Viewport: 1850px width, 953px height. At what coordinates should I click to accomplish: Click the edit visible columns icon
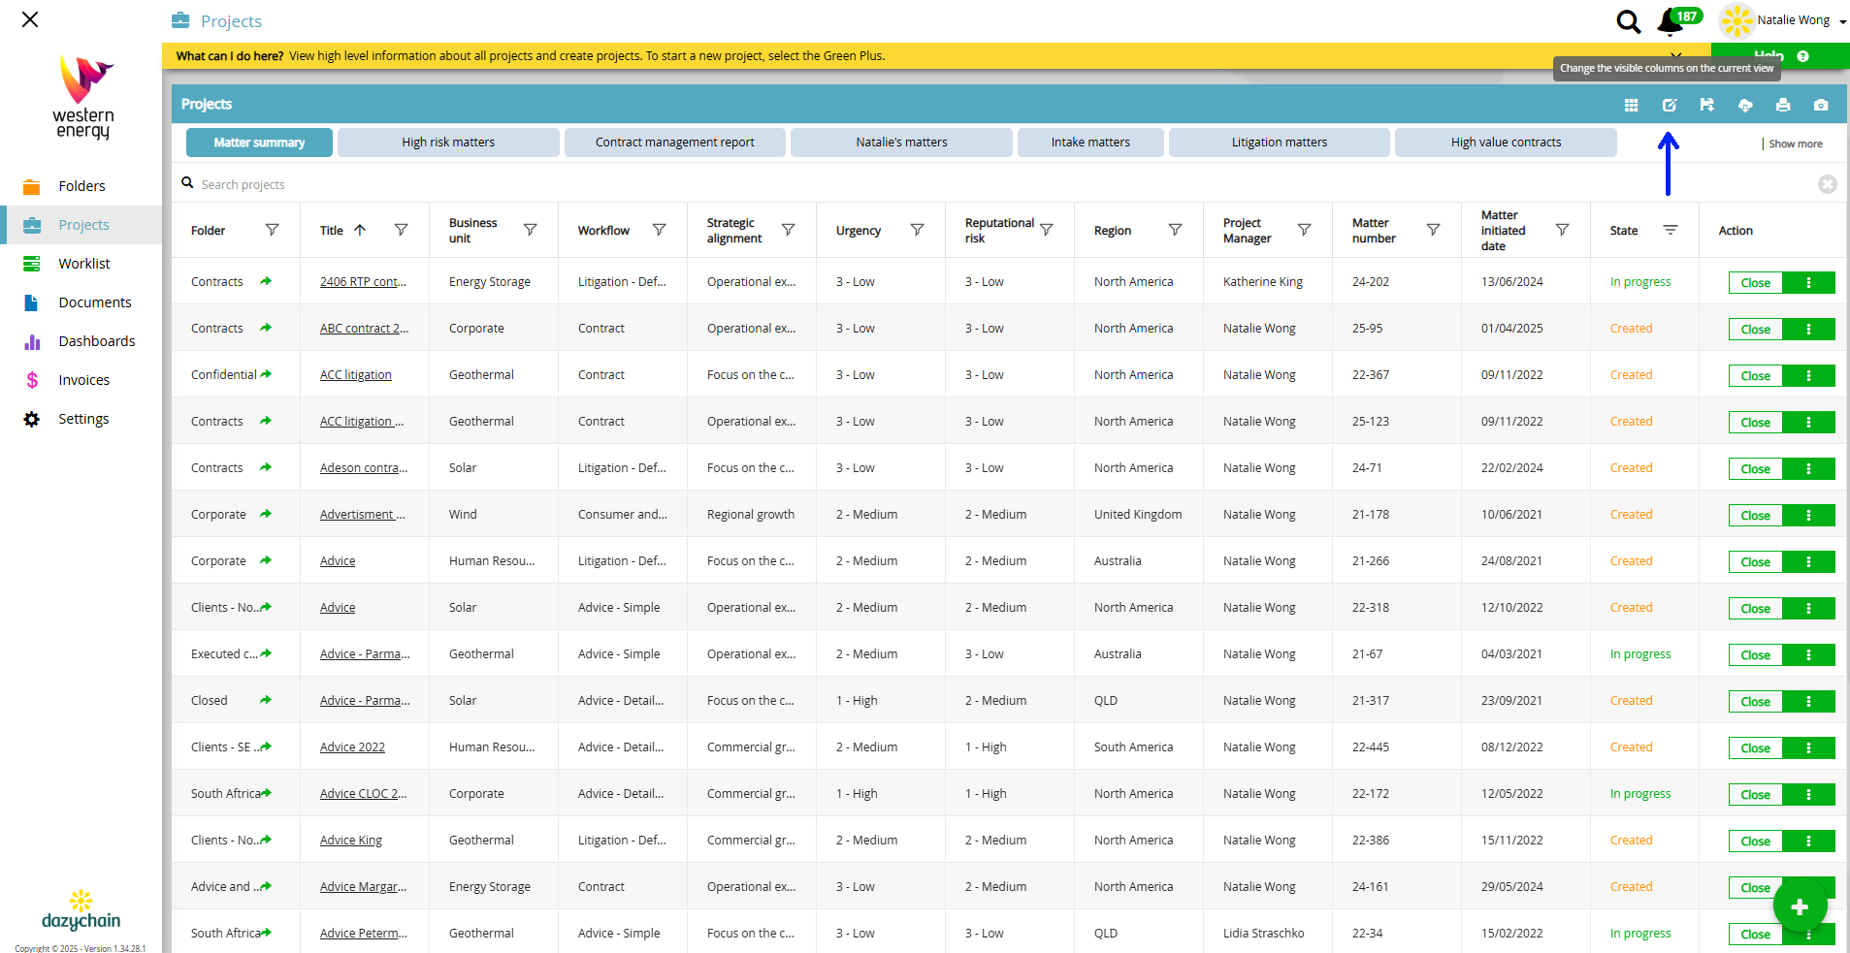click(x=1669, y=105)
